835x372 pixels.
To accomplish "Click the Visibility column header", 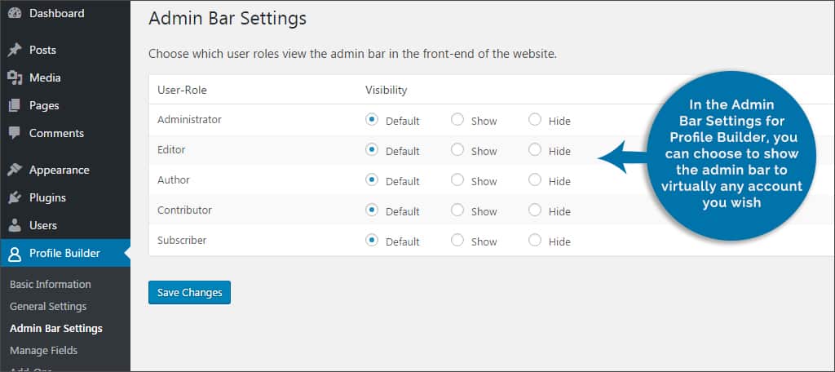I will point(386,90).
